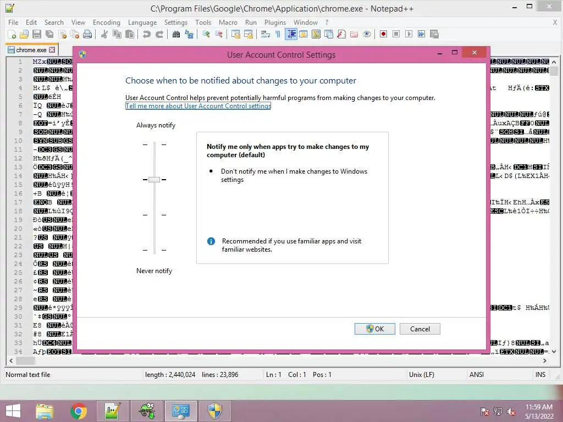Click the Folder as Workspace icon
Screen dimensions: 563x422
click(354, 34)
